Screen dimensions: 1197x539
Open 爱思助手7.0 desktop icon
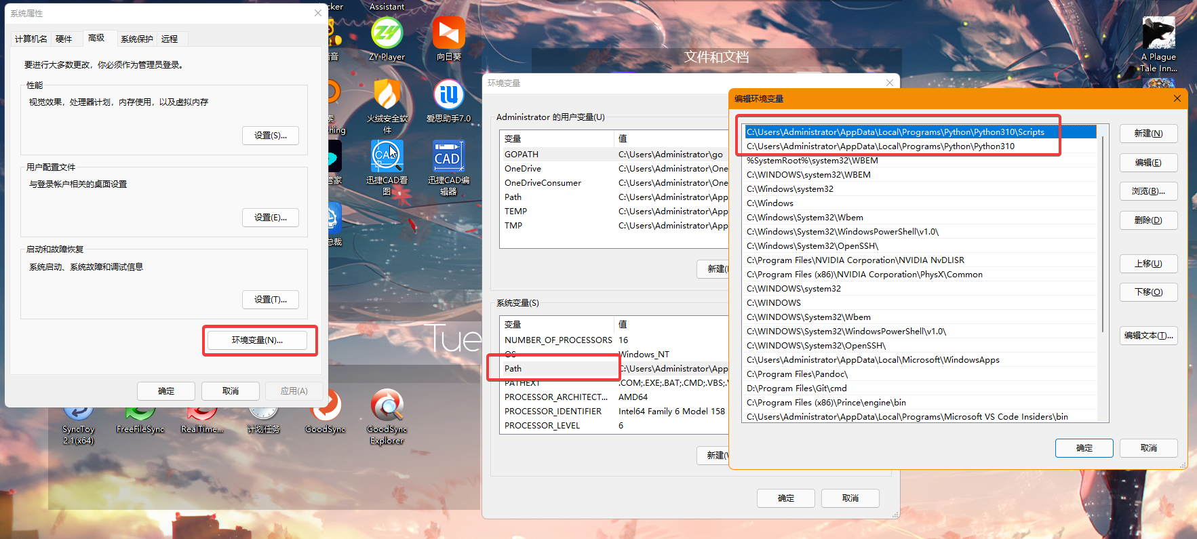(448, 100)
